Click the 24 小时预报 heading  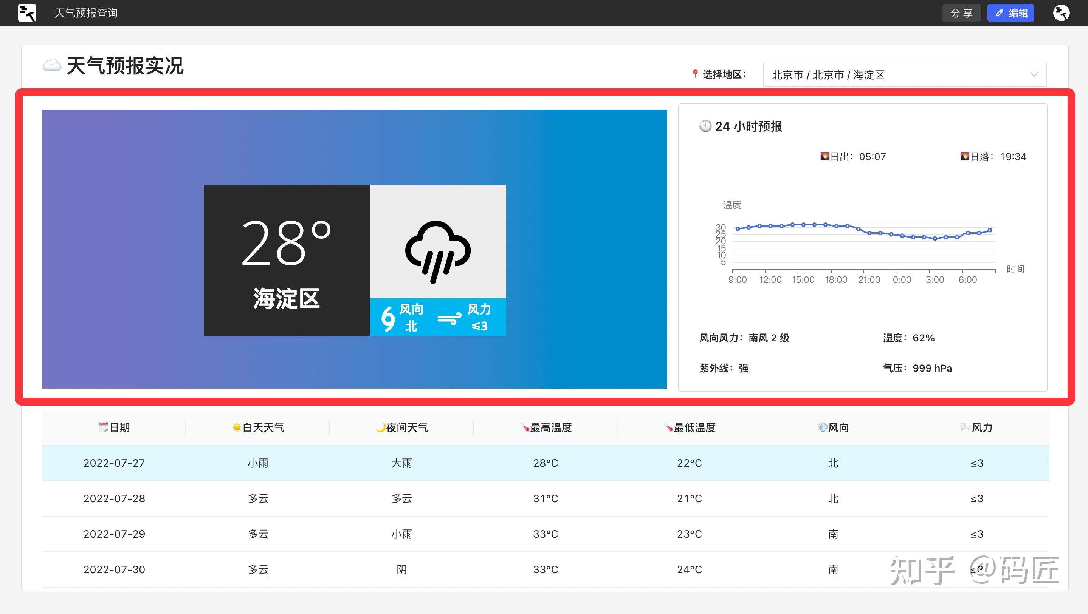click(749, 126)
